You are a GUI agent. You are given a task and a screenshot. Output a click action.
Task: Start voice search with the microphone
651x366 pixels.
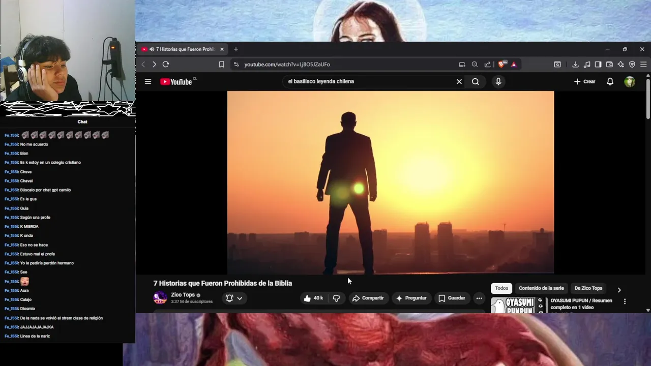point(498,81)
